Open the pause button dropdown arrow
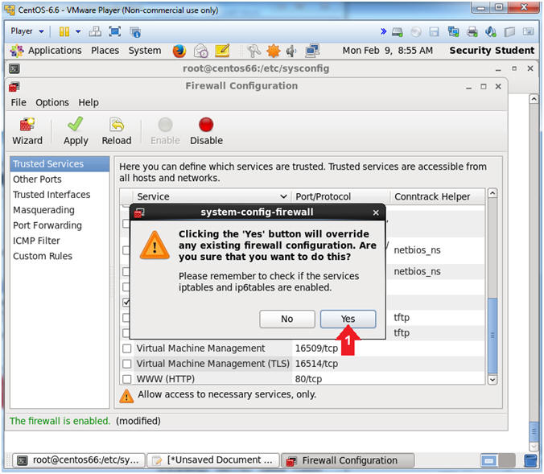Viewport: 544px width, 474px height. tap(78, 31)
